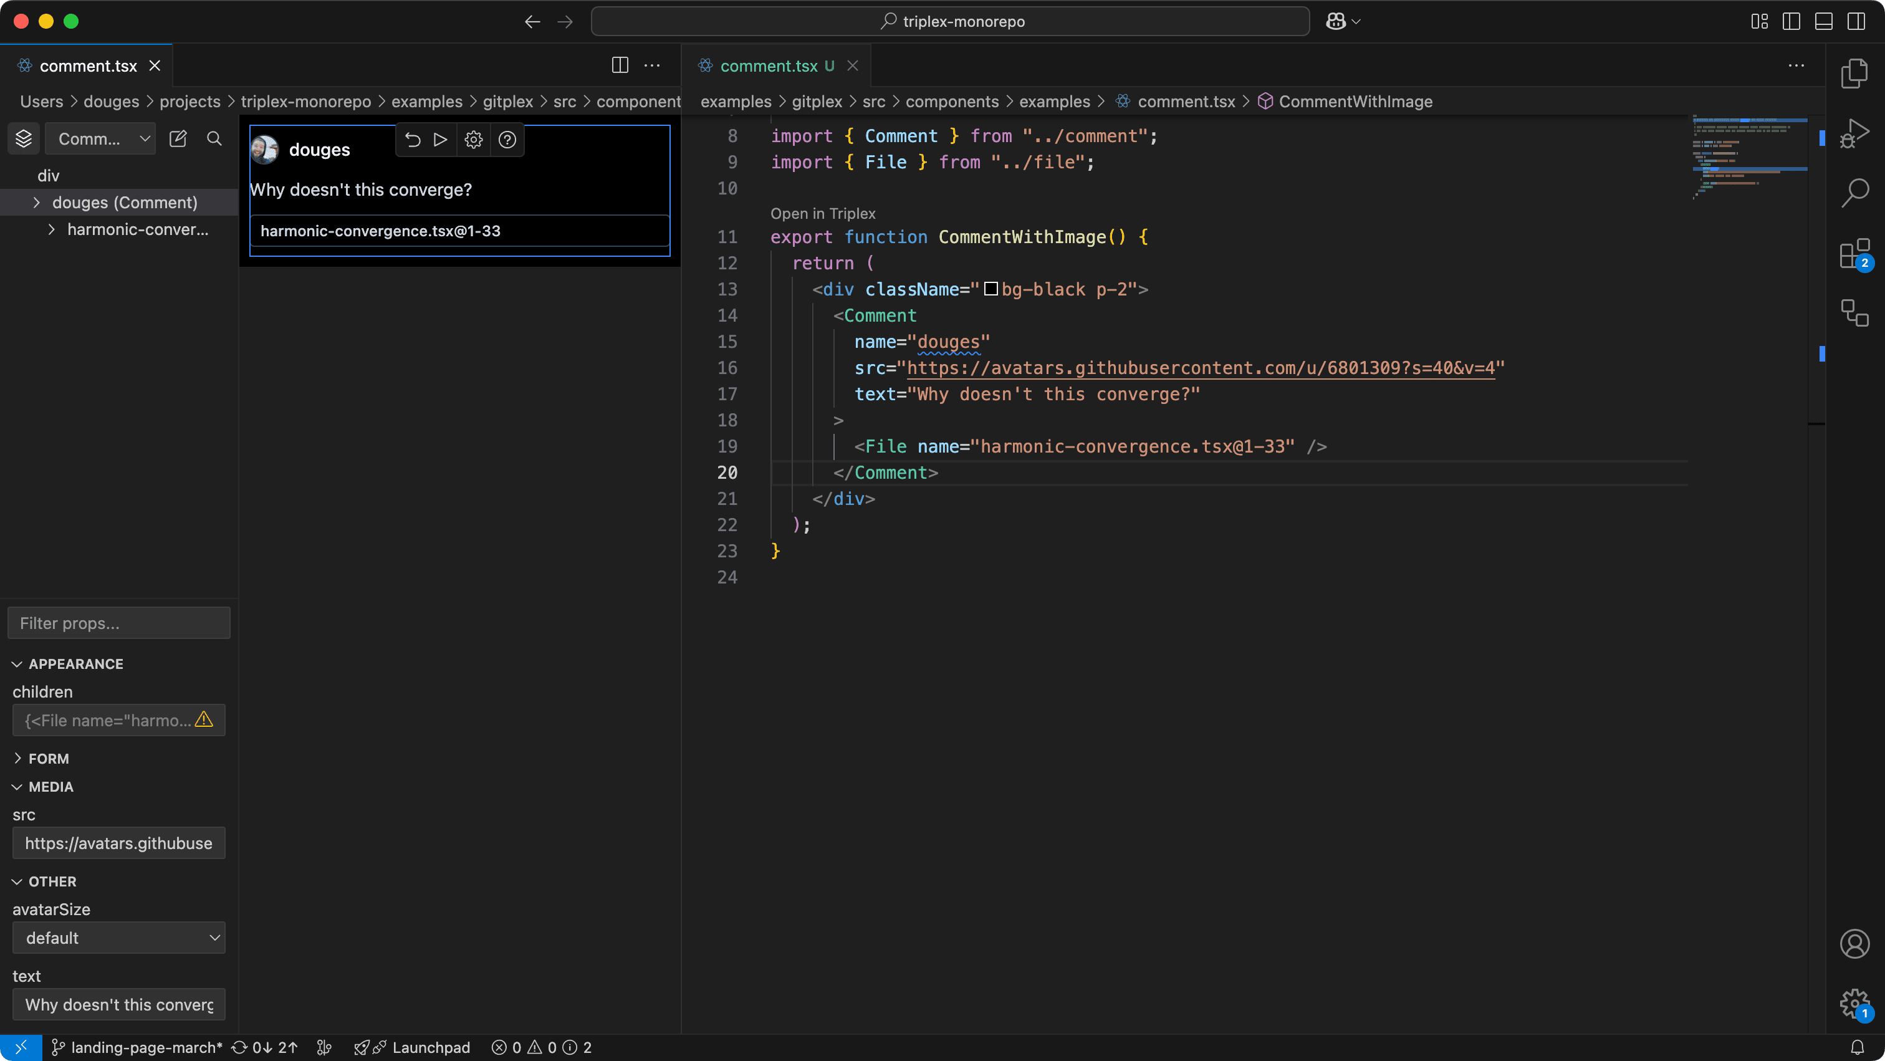Click the Filter props input field

118,623
